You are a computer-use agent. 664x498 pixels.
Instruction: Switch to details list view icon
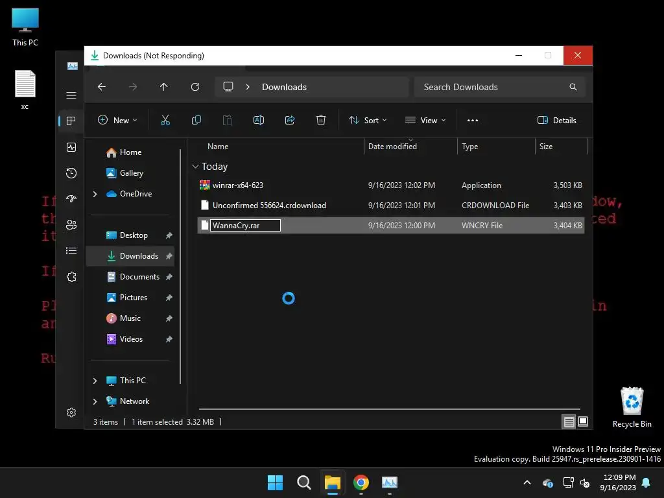click(x=569, y=421)
